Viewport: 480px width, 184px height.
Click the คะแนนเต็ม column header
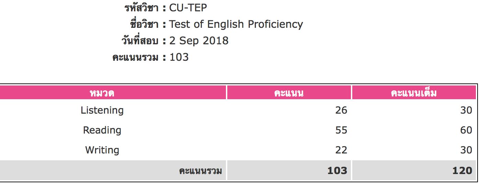pos(414,93)
